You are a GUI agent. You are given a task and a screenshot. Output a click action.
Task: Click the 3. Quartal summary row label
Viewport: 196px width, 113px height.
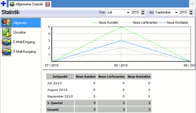(55, 103)
